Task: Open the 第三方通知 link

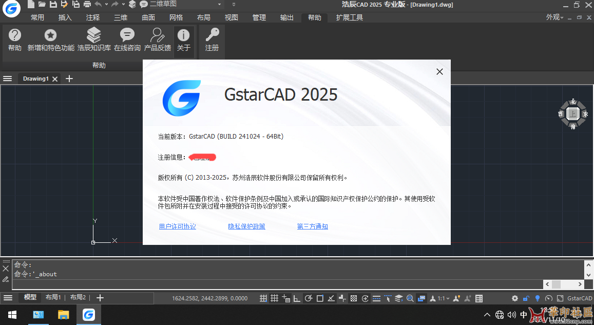Action: tap(313, 226)
